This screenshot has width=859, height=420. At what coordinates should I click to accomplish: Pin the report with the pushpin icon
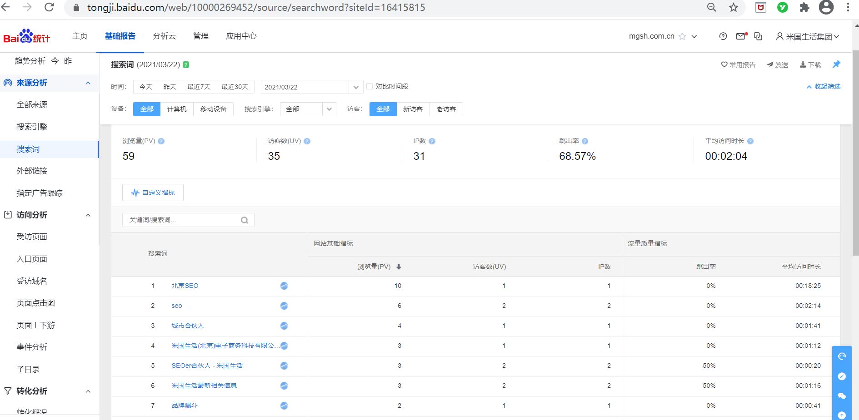click(x=836, y=64)
